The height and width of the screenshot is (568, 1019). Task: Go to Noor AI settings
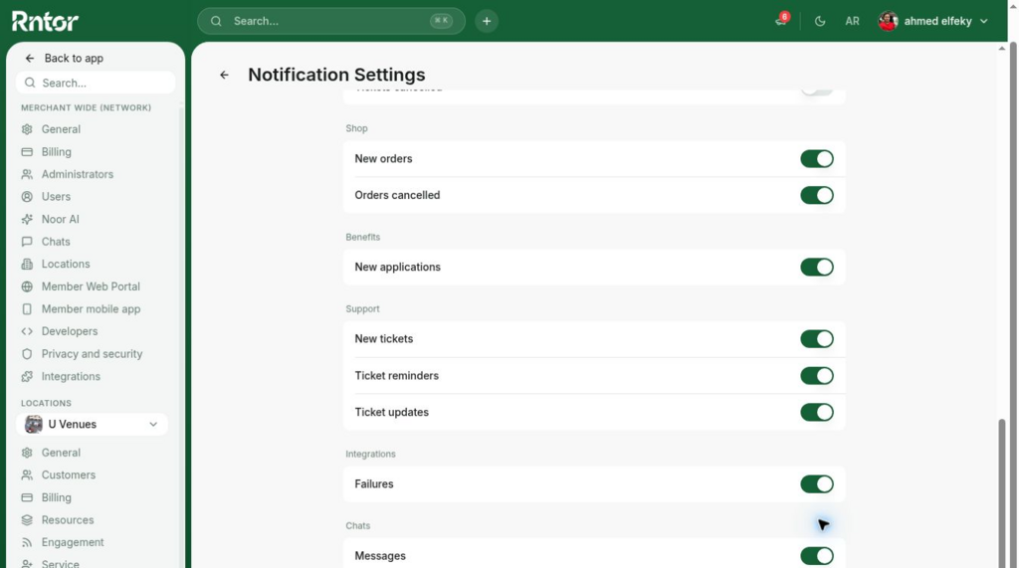click(x=61, y=219)
